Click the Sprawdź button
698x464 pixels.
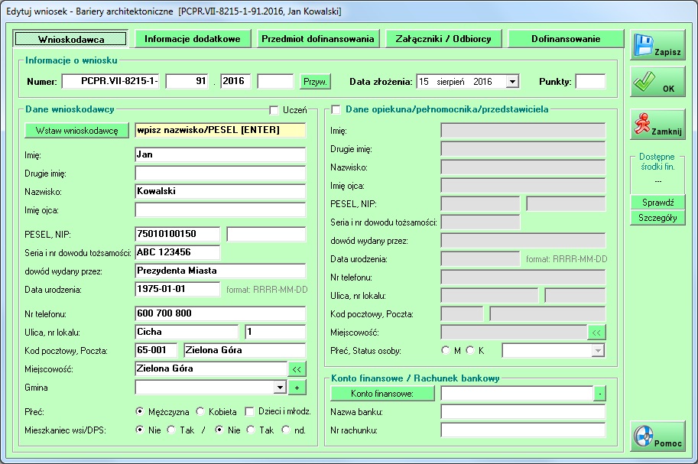(x=657, y=202)
